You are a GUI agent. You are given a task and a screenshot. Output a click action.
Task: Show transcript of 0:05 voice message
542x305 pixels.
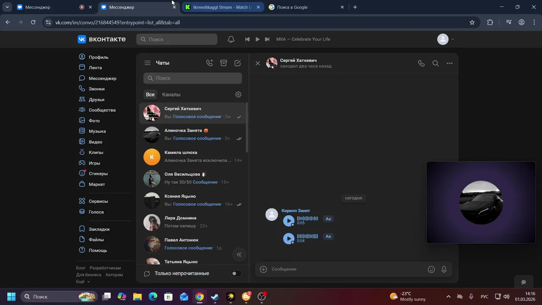[328, 219]
